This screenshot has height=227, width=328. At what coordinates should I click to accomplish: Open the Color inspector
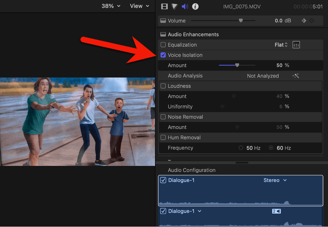174,6
